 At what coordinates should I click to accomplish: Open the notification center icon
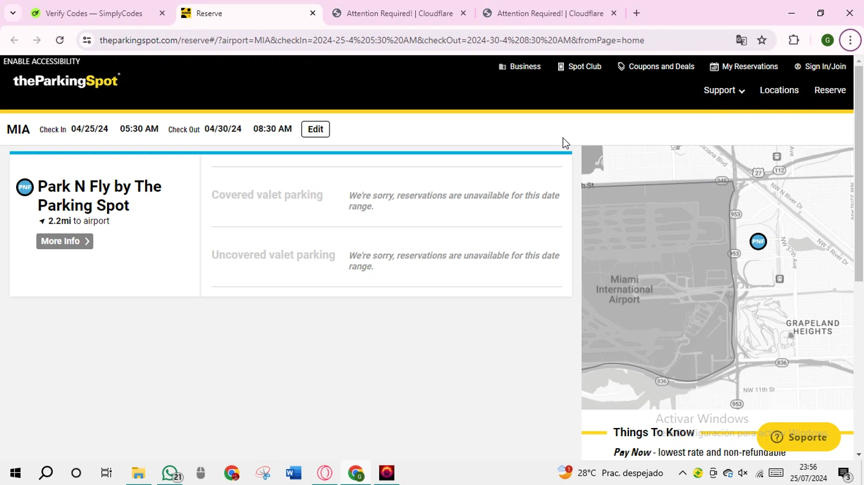tap(845, 473)
